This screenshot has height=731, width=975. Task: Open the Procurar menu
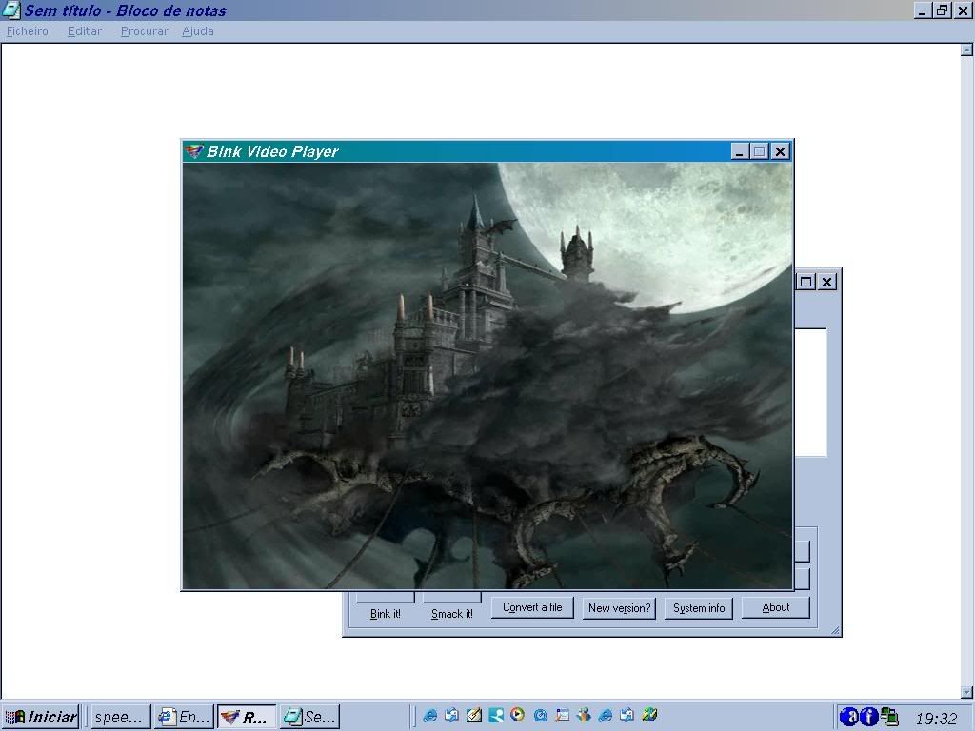click(145, 31)
